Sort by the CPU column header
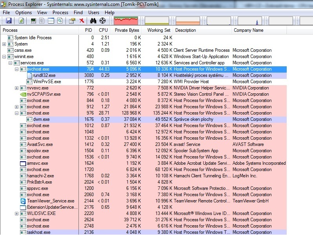This screenshot has width=313, height=235. [x=103, y=30]
